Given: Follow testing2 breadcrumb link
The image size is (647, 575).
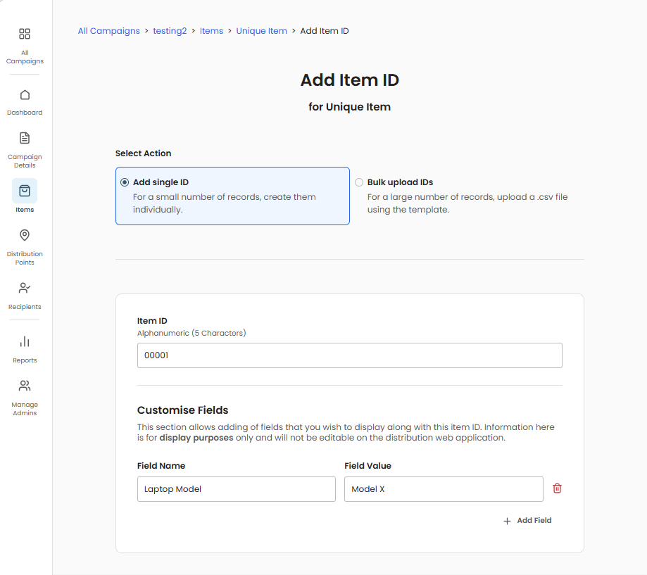Looking at the screenshot, I should (x=170, y=31).
